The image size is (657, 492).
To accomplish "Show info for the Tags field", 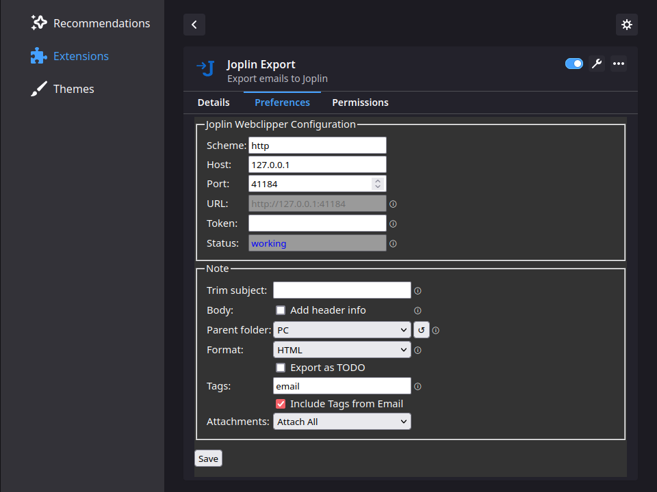I will tap(417, 387).
